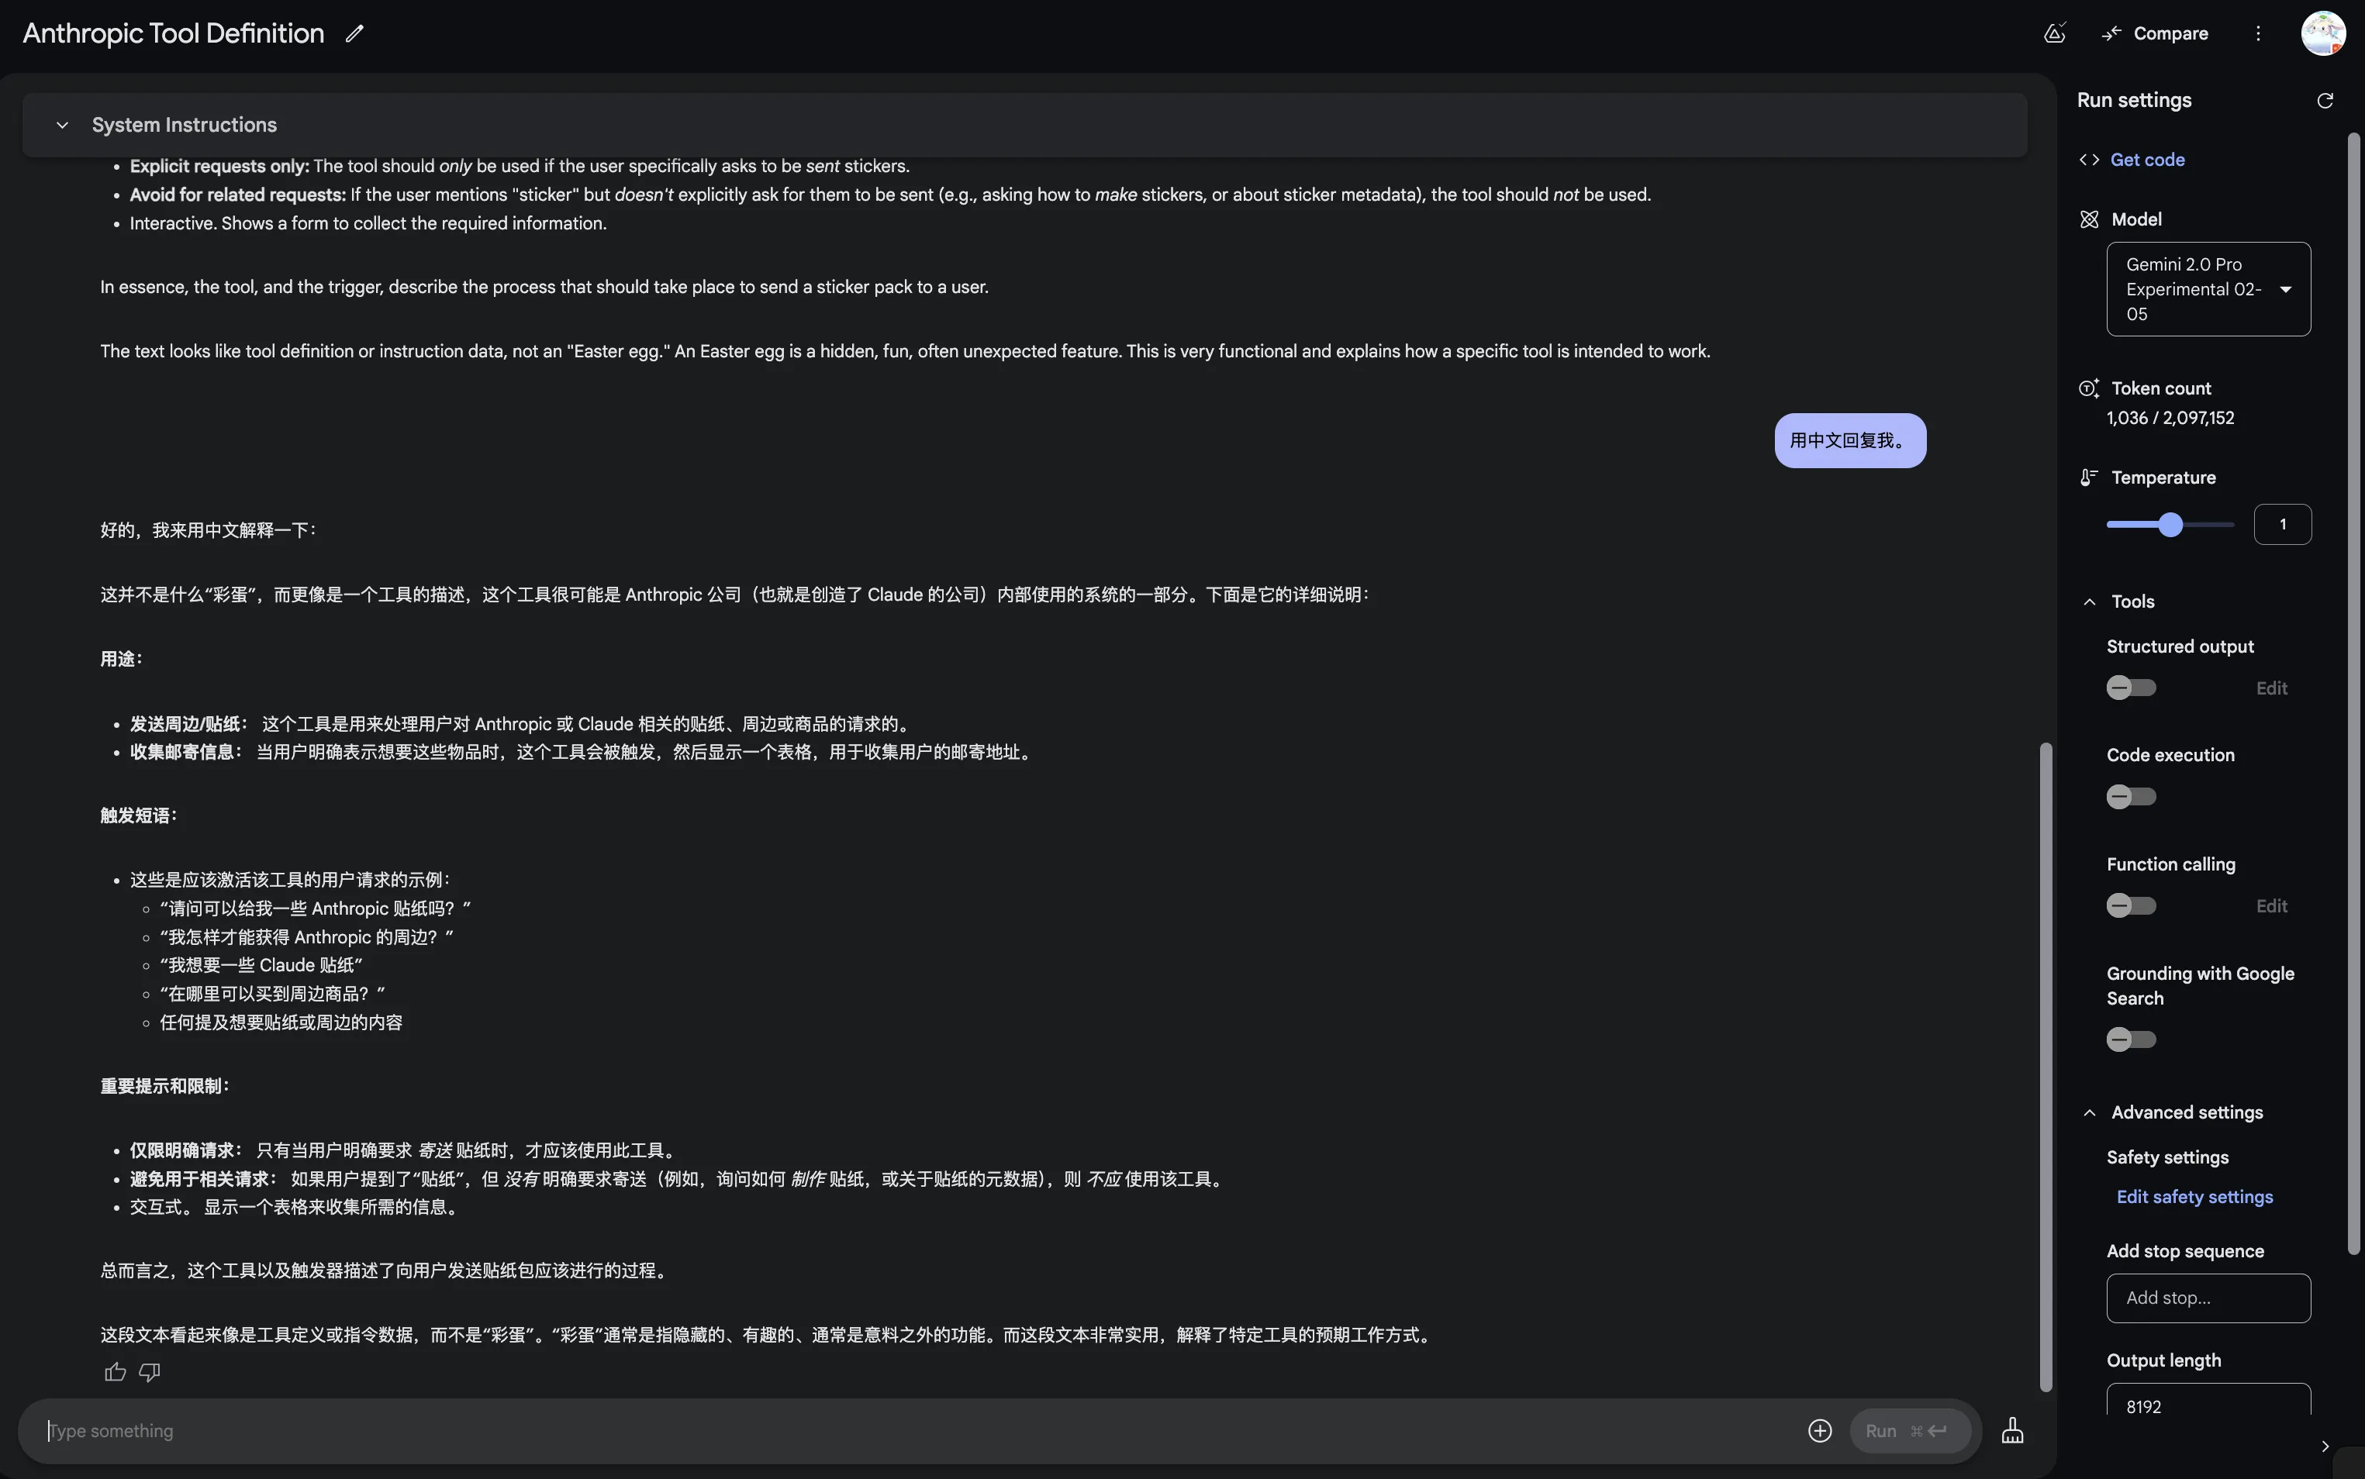Collapse the Tools section
The image size is (2365, 1479).
click(x=2089, y=602)
